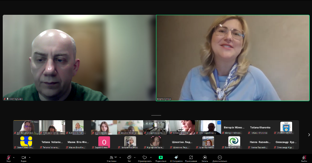Select the bald man's main video tile
The image size is (312, 163).
coord(79,58)
